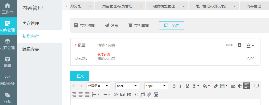Attach a file with the paperclip icon
The width and height of the screenshot is (269, 105).
tap(149, 94)
